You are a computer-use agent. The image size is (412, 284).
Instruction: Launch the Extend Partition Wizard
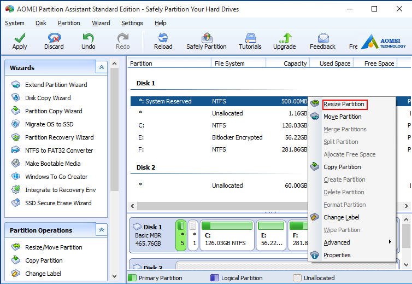56,85
